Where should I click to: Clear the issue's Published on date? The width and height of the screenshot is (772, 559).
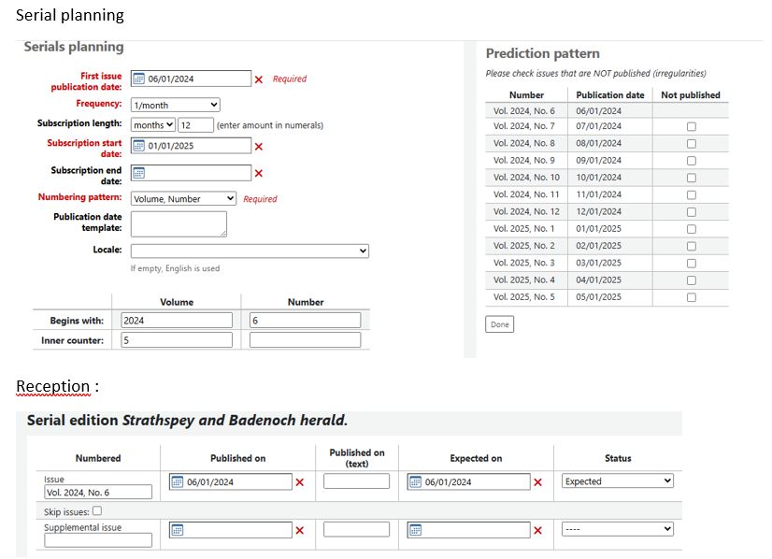[300, 482]
